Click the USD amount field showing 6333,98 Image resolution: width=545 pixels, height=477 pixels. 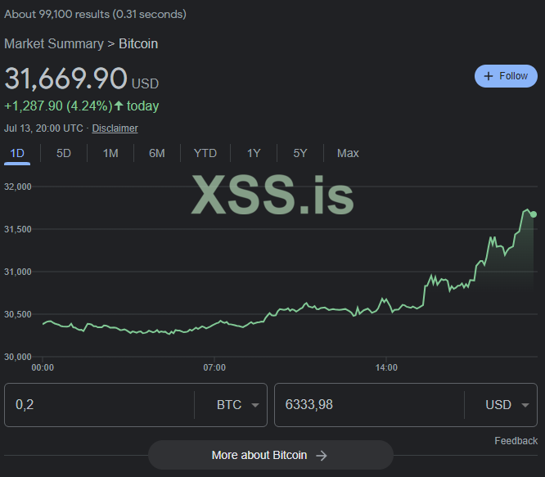(x=368, y=405)
